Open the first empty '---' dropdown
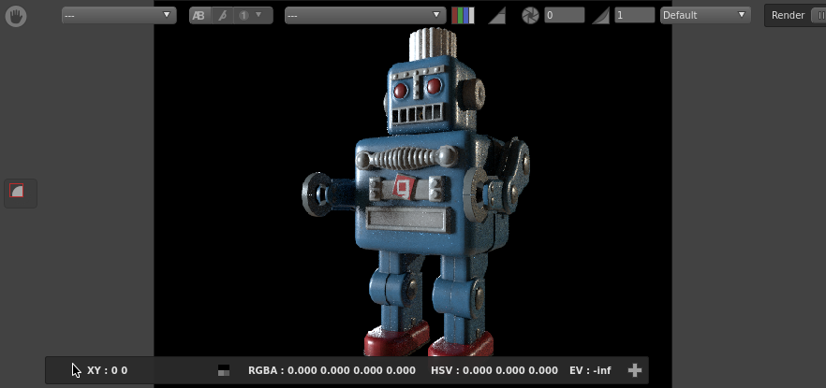 click(118, 16)
